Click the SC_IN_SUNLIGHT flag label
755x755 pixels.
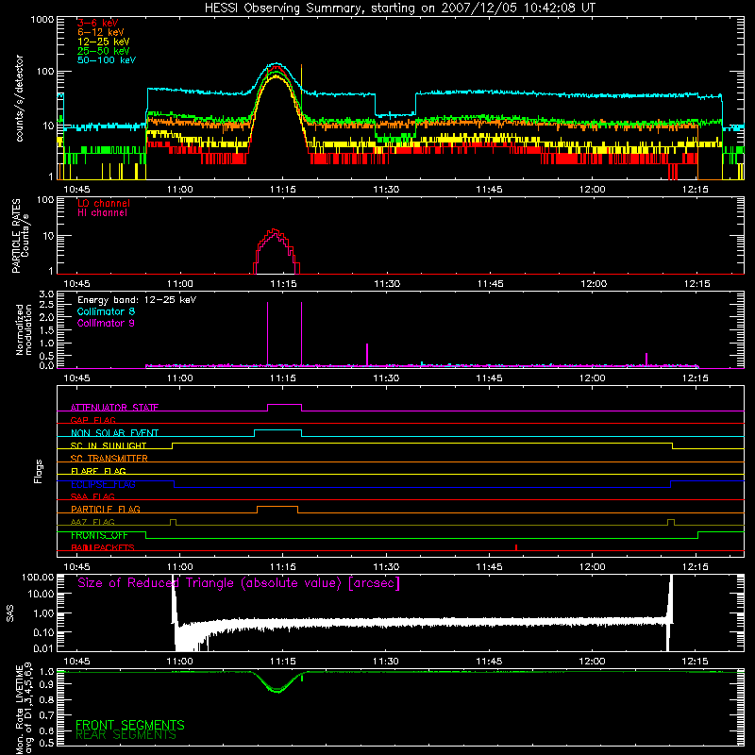(x=109, y=445)
